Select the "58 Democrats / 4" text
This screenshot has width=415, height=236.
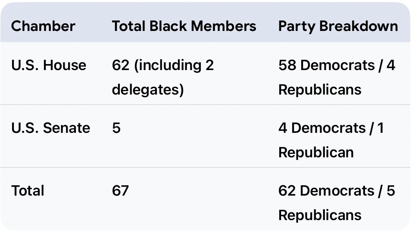tap(337, 65)
